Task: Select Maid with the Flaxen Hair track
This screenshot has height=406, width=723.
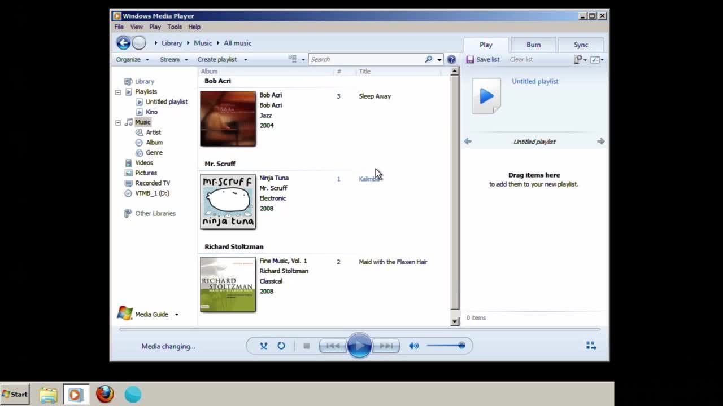Action: (x=393, y=262)
